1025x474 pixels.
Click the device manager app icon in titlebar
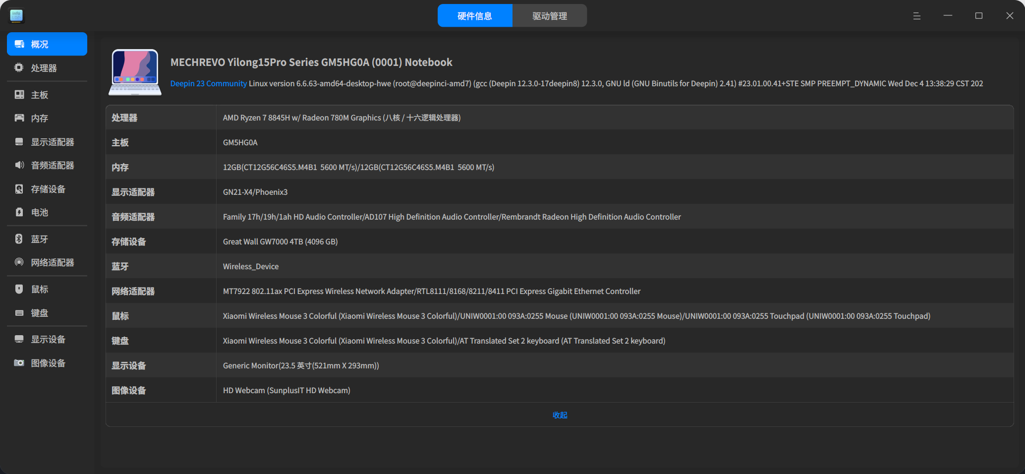[x=16, y=16]
